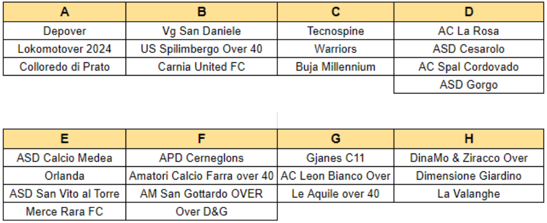Select the AC Spal Cordovado cell
This screenshot has width=547, height=223.
pos(469,67)
